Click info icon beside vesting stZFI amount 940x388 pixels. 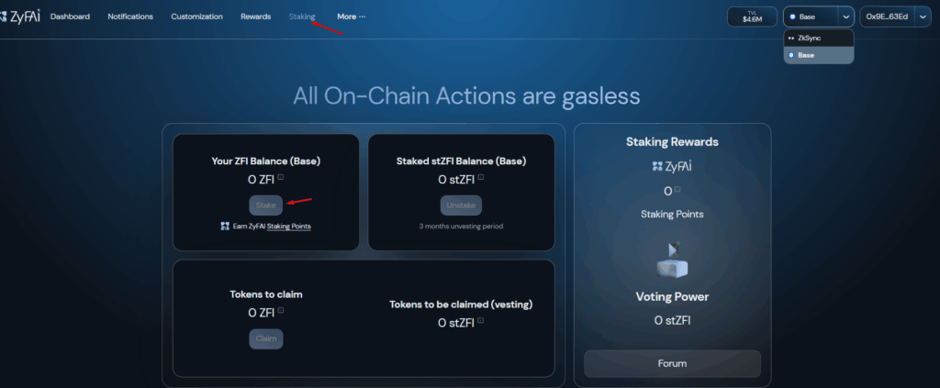point(480,321)
